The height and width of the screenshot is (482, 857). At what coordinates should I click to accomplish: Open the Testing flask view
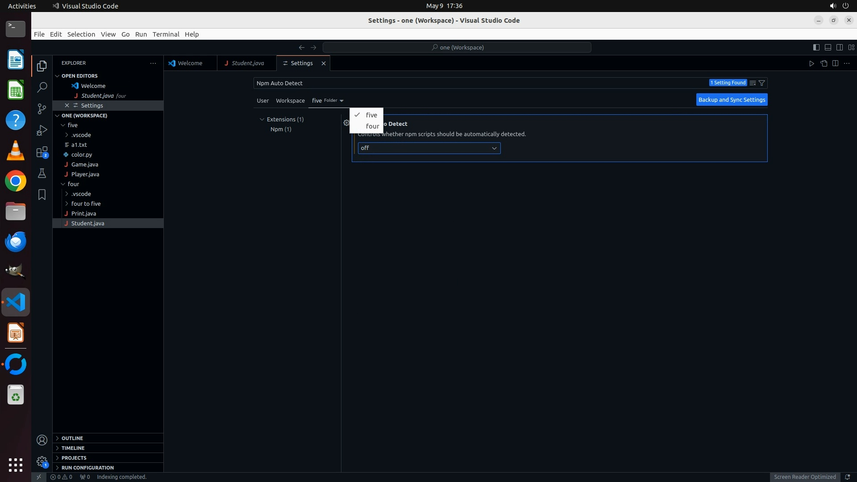coord(42,173)
